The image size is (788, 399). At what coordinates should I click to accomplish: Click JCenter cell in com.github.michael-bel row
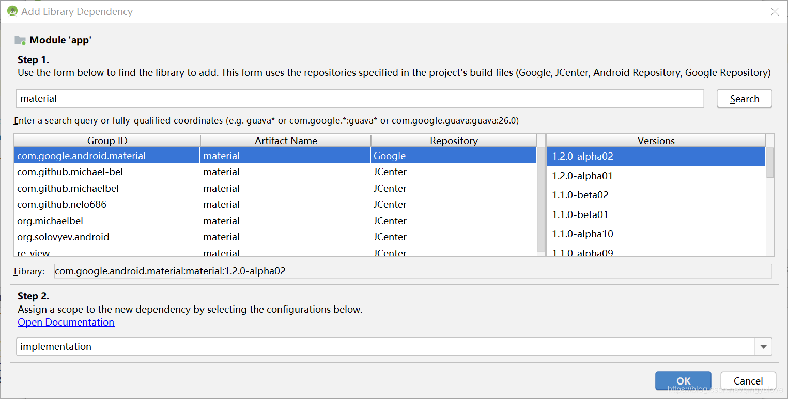[454, 172]
